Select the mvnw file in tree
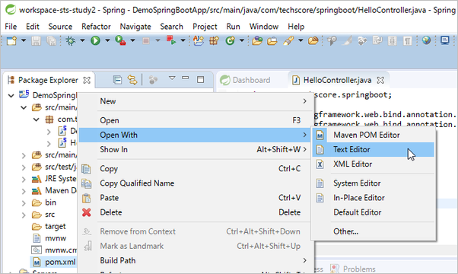 (x=56, y=238)
